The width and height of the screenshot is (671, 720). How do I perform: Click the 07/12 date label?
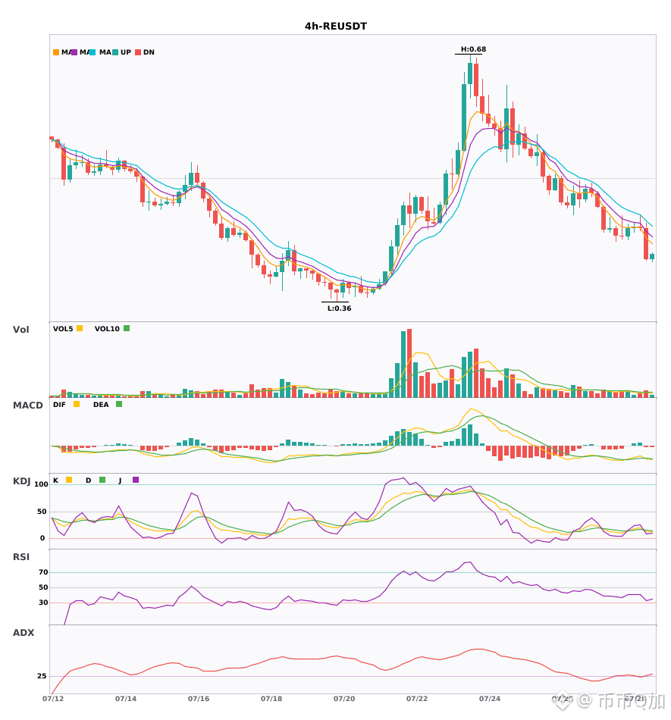(53, 699)
